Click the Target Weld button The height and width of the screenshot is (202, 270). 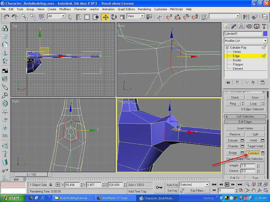pyautogui.click(x=255, y=146)
